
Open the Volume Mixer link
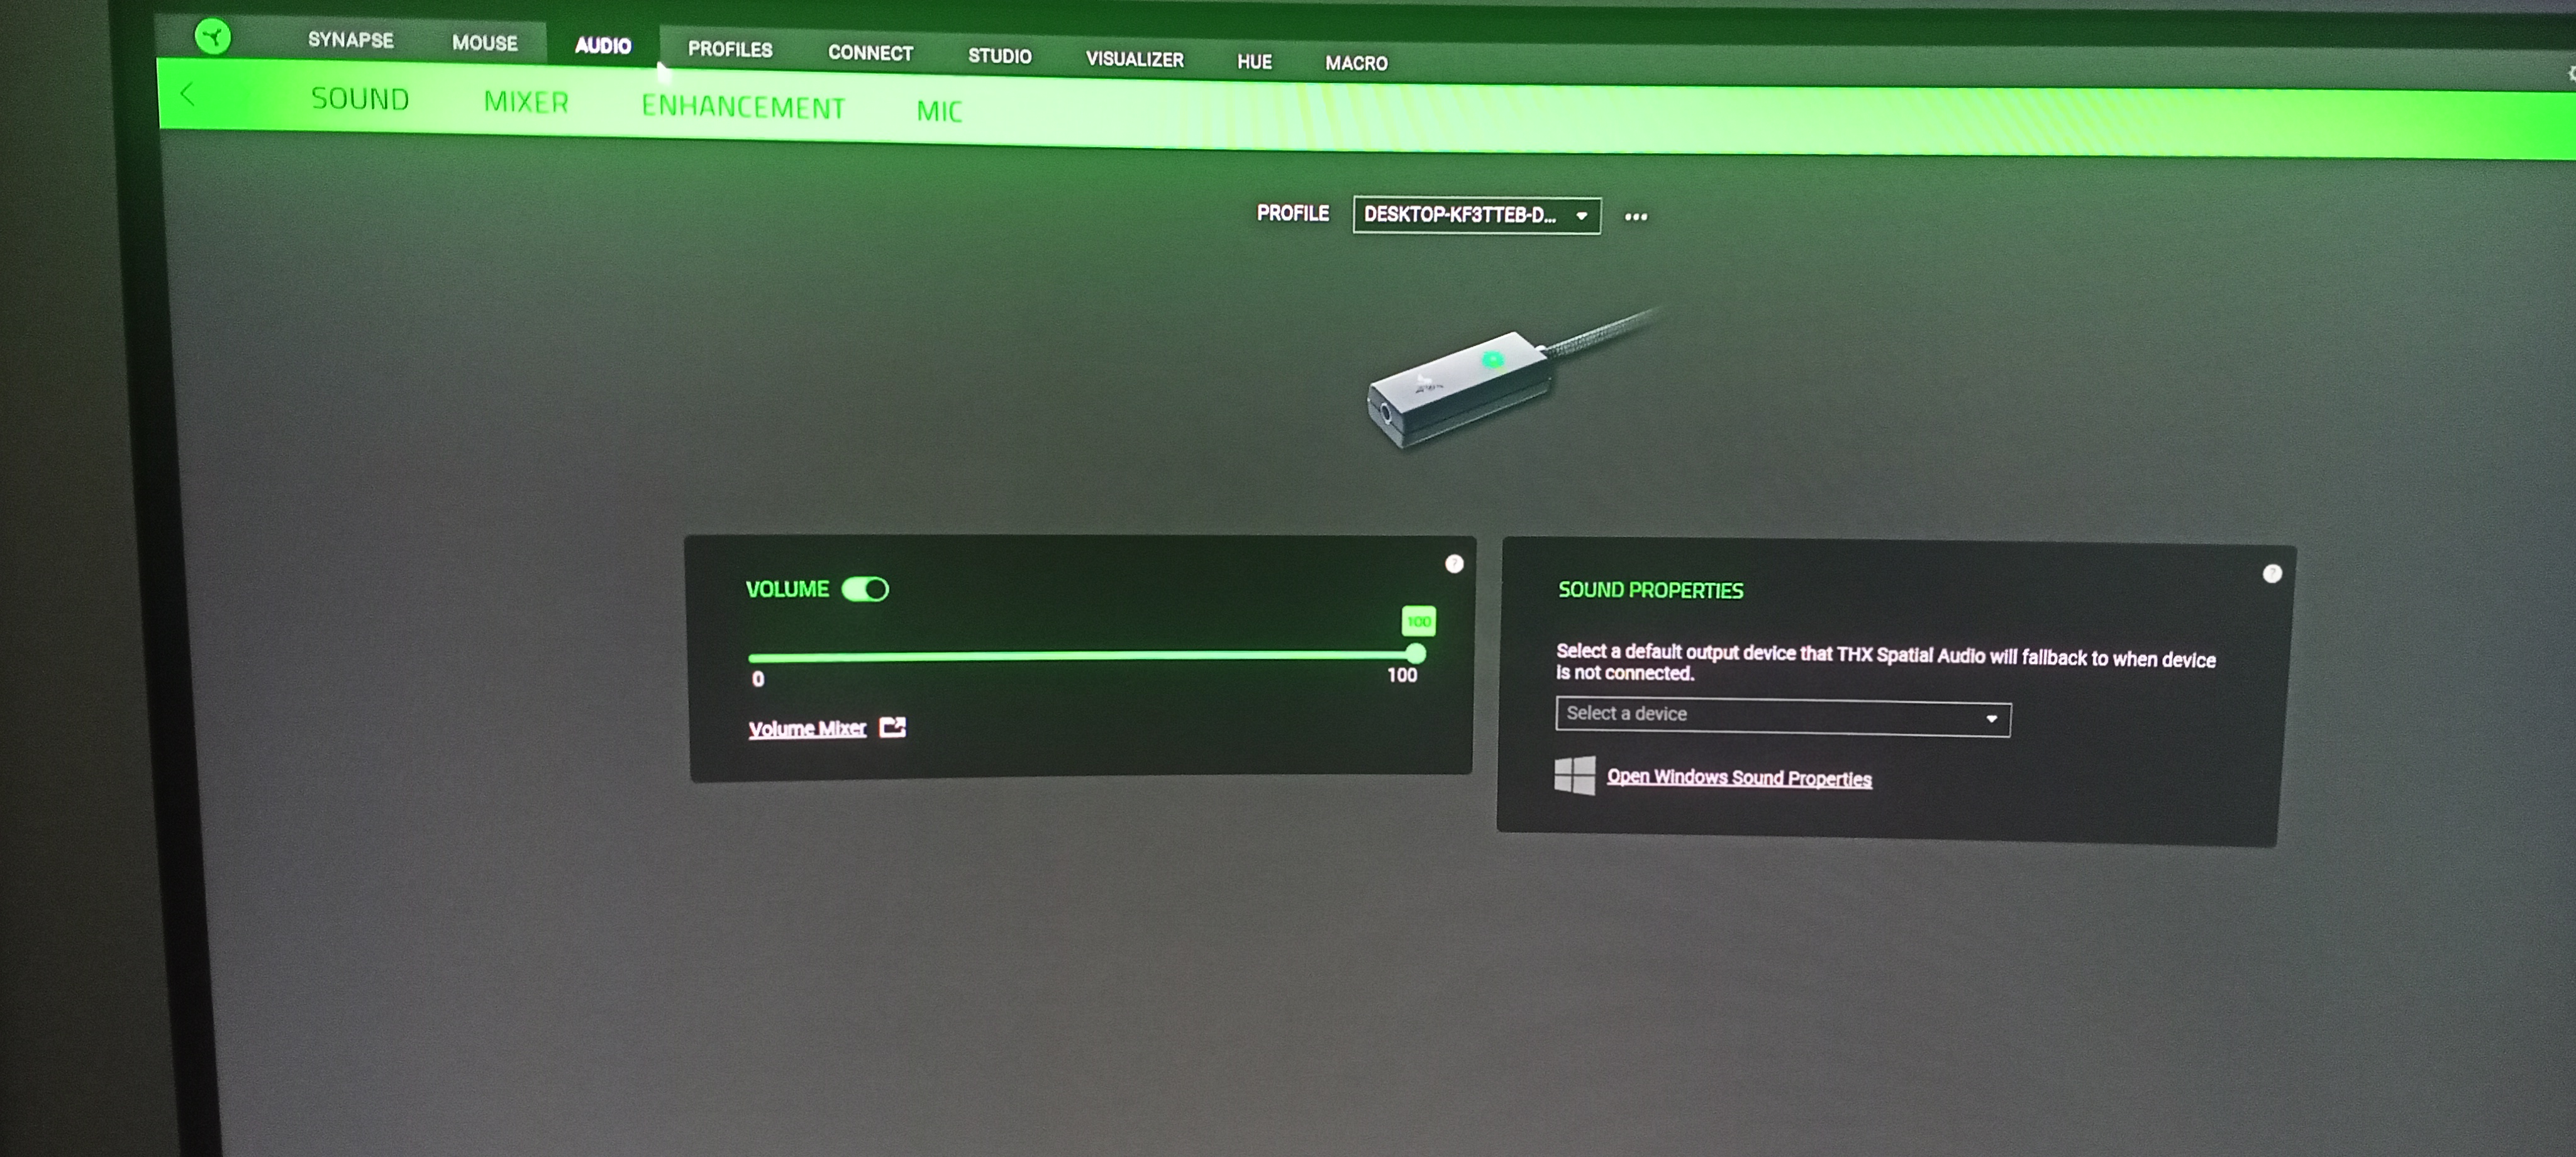point(807,728)
